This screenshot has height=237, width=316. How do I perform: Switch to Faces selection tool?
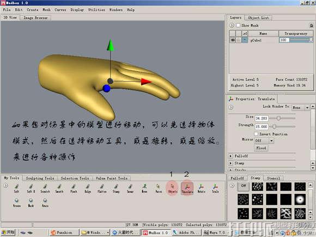159,189
